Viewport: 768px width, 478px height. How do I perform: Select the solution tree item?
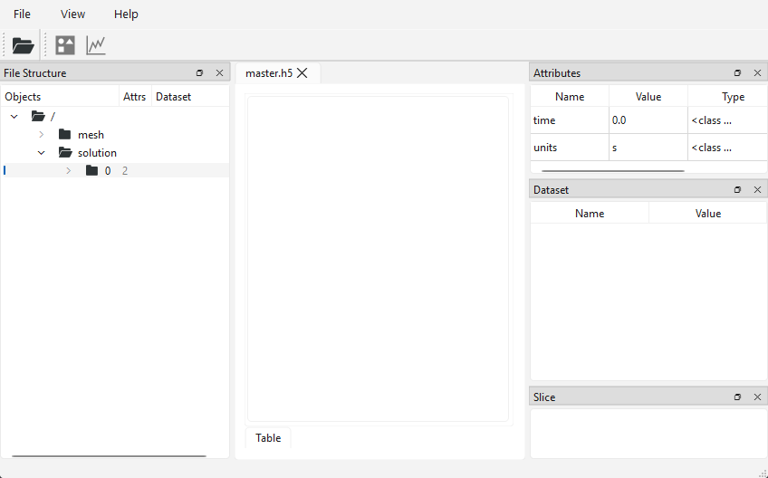pyautogui.click(x=97, y=152)
